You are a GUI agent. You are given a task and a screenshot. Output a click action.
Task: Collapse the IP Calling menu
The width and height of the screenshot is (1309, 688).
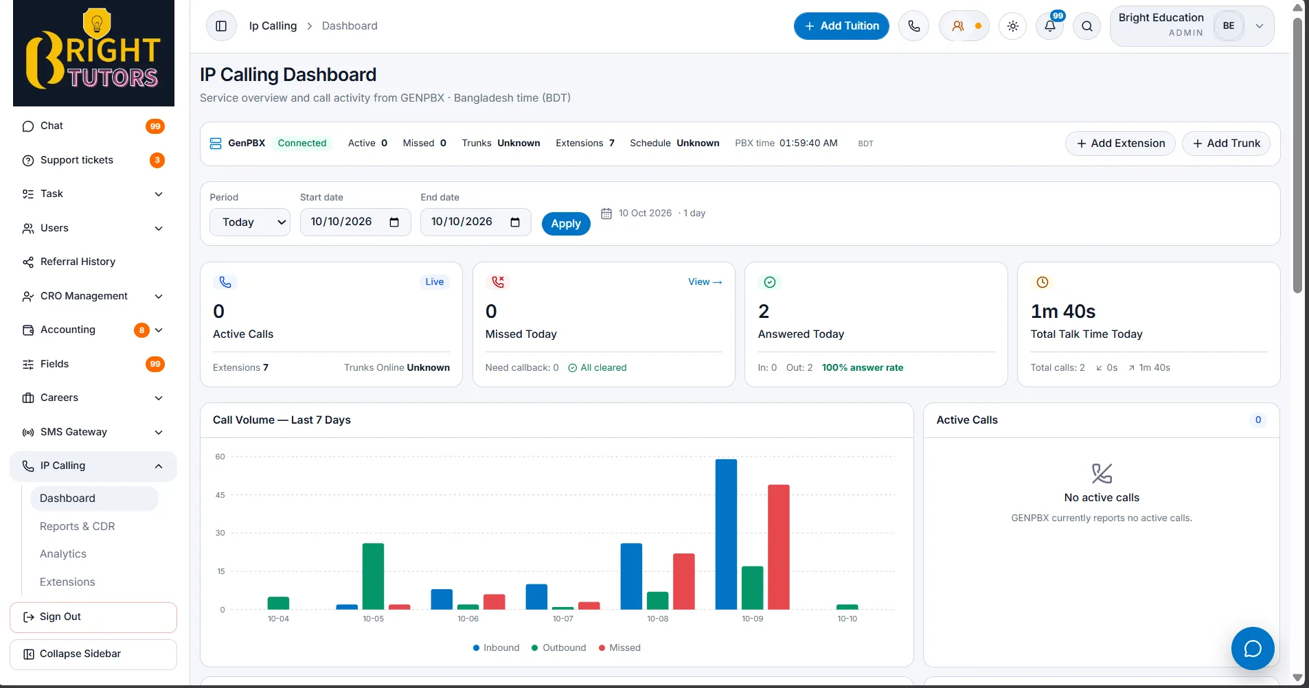point(93,466)
